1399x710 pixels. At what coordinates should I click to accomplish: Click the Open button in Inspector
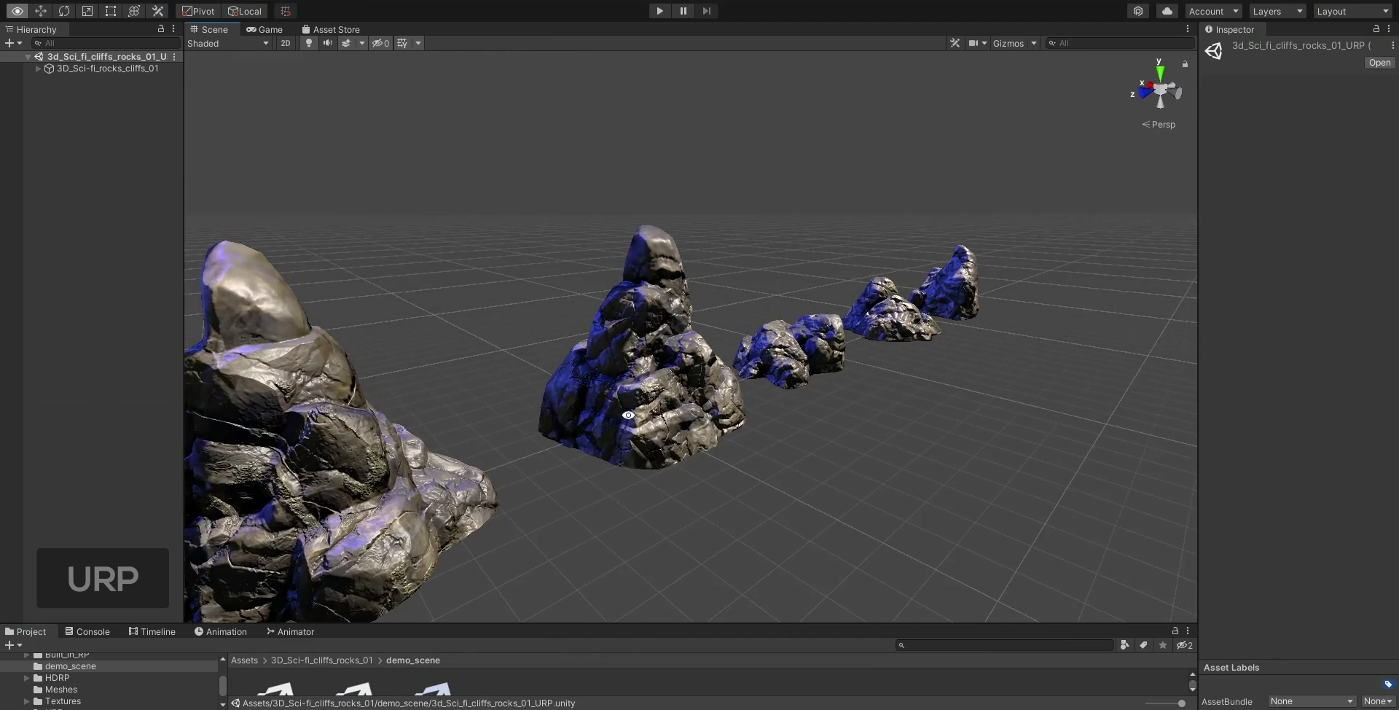[x=1379, y=63]
